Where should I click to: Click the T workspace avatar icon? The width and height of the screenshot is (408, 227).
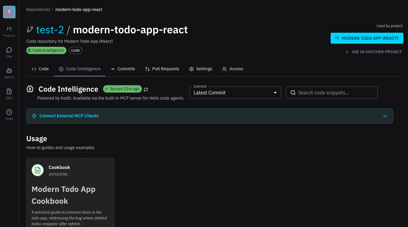(9, 12)
